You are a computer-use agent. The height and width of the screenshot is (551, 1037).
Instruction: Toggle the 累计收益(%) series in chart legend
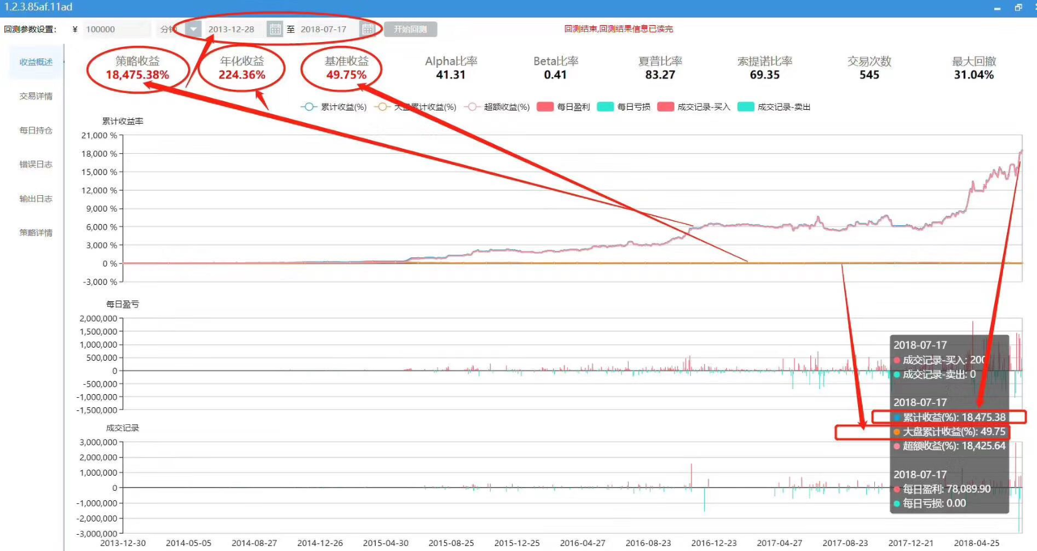[334, 107]
